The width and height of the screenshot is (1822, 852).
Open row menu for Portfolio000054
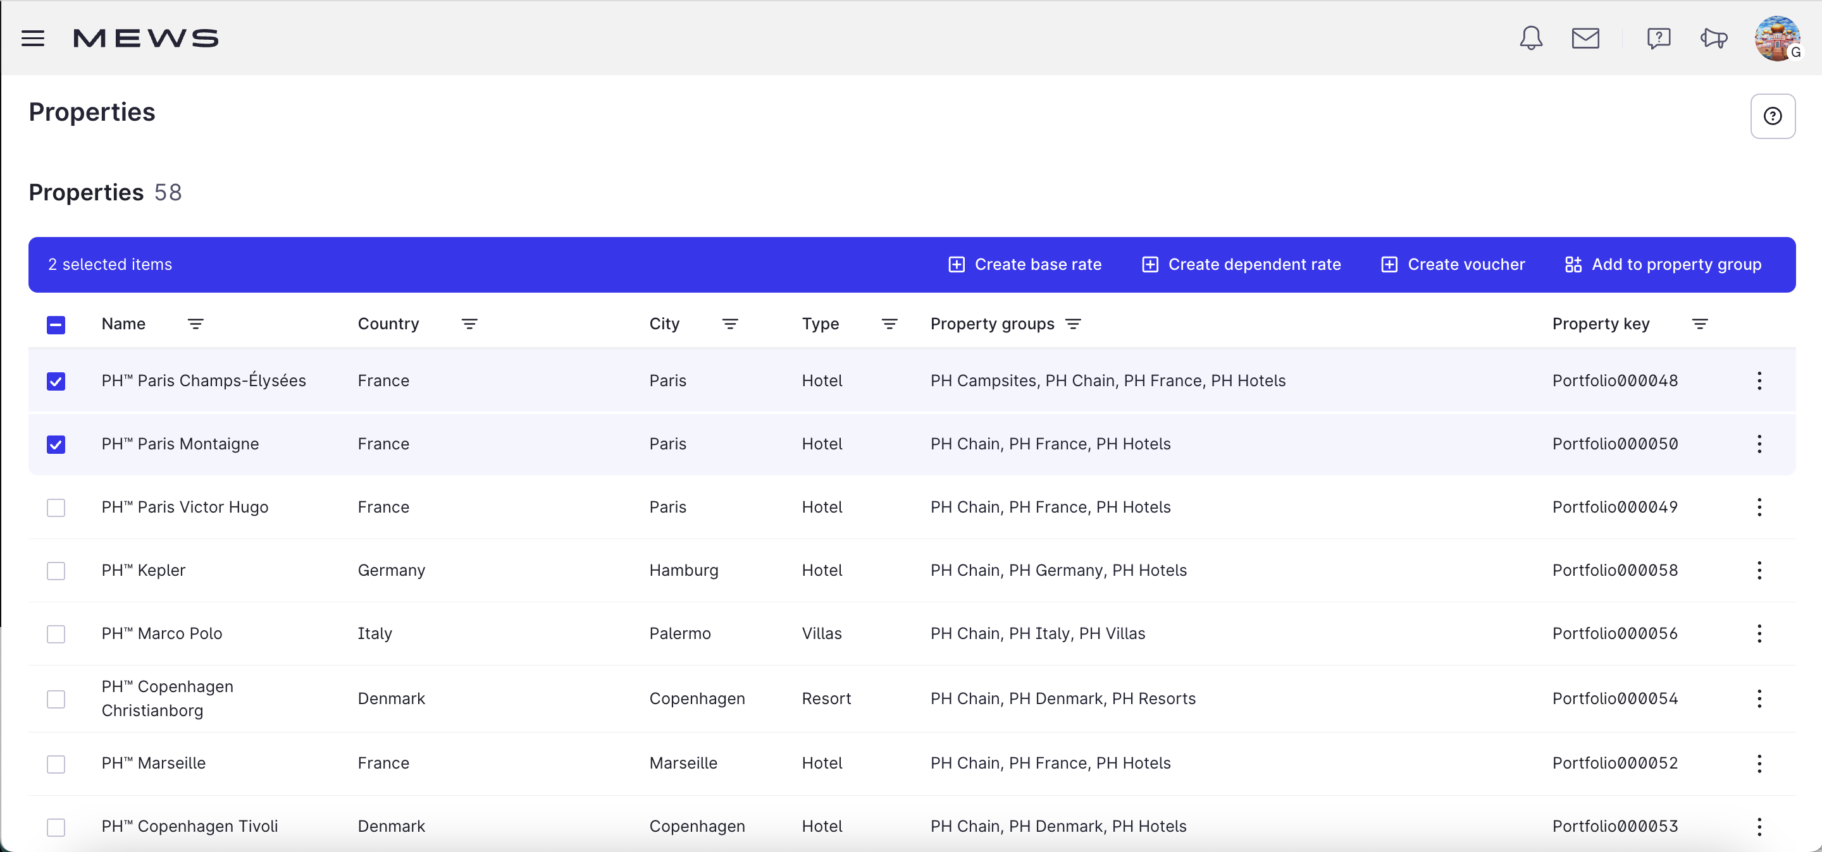pos(1759,698)
